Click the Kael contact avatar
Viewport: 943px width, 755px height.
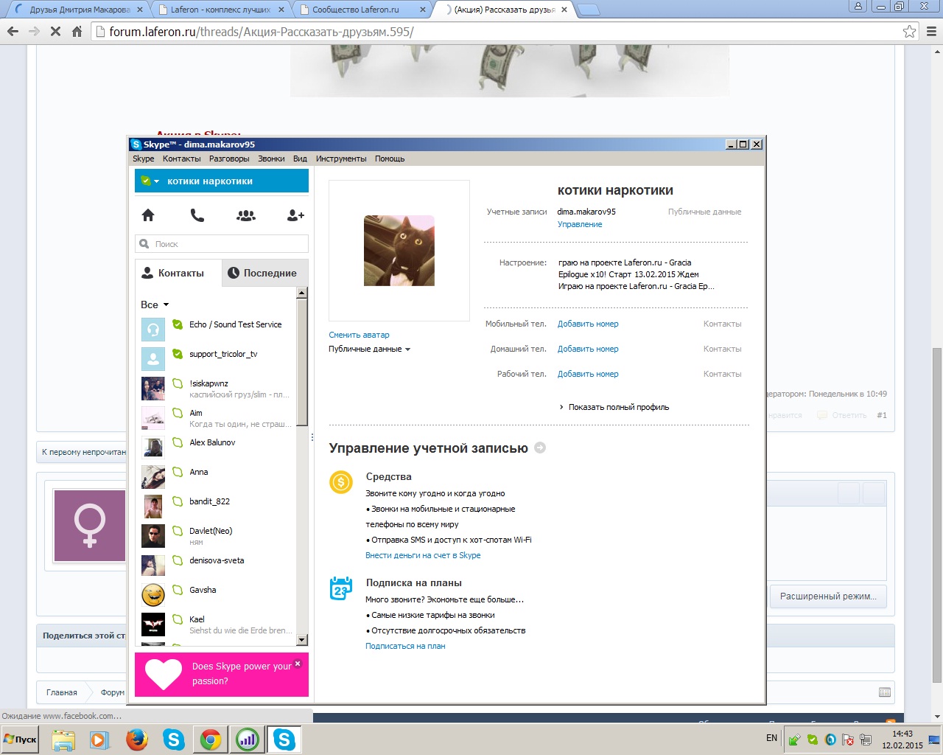[153, 624]
